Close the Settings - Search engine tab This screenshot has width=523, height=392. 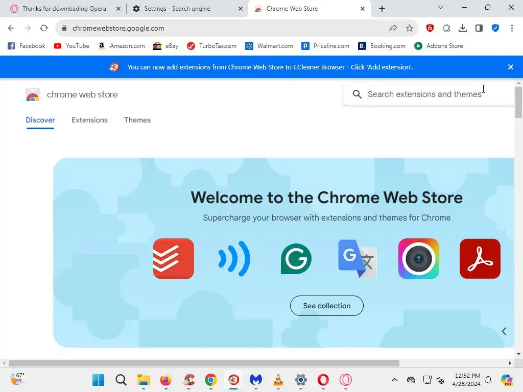tap(241, 9)
